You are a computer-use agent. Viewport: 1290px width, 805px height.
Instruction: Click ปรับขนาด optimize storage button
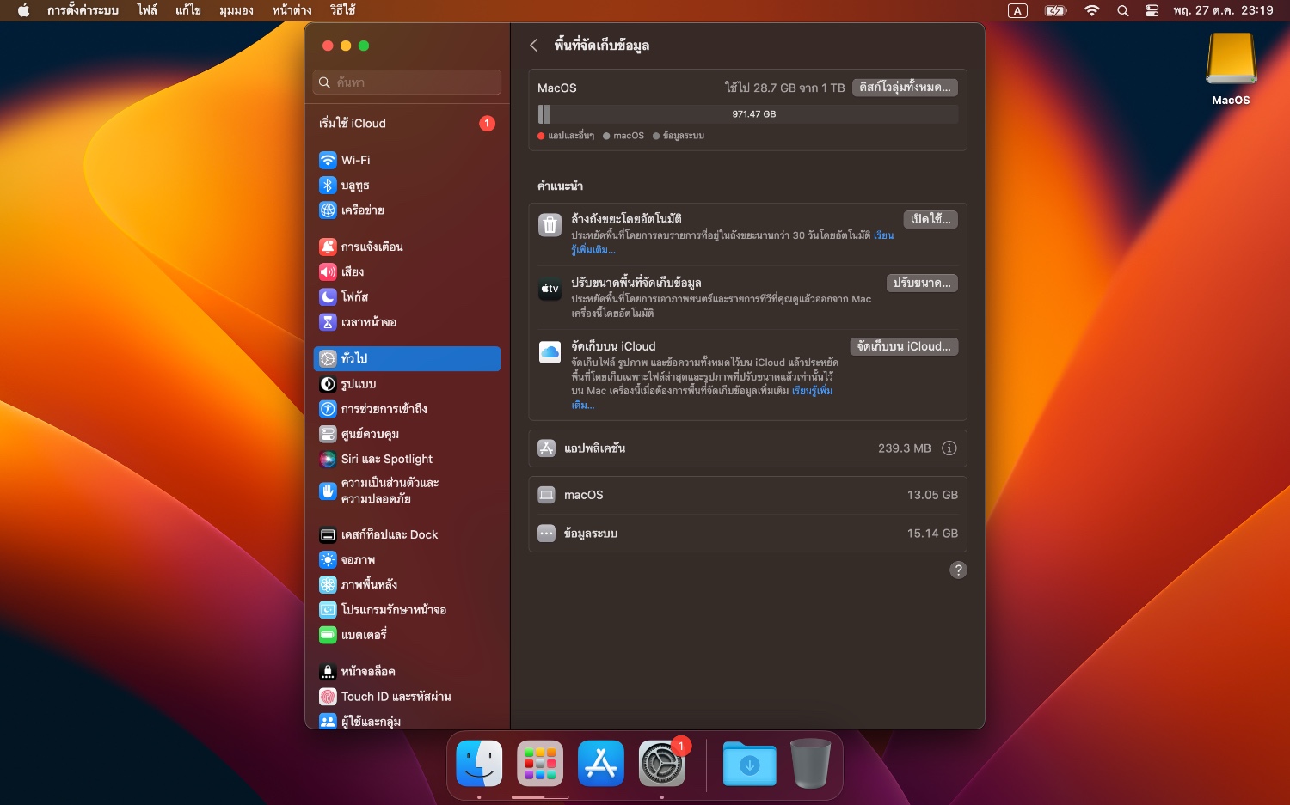click(922, 283)
